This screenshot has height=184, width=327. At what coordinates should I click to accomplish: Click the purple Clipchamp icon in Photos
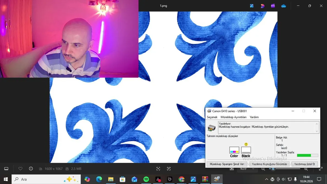[273, 6]
